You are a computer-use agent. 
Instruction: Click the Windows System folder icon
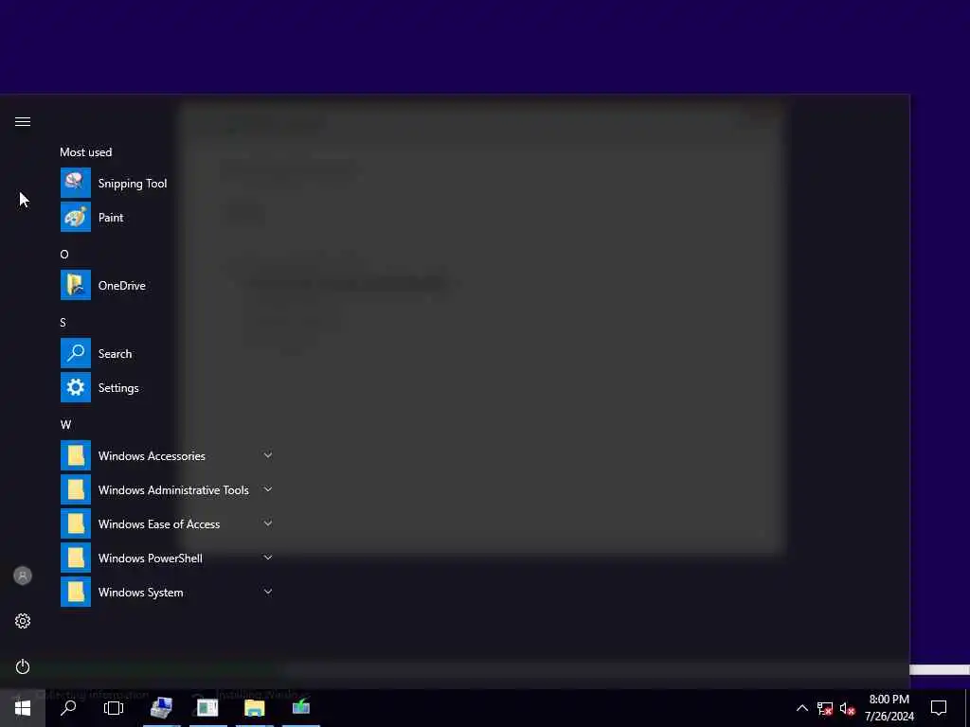click(76, 592)
